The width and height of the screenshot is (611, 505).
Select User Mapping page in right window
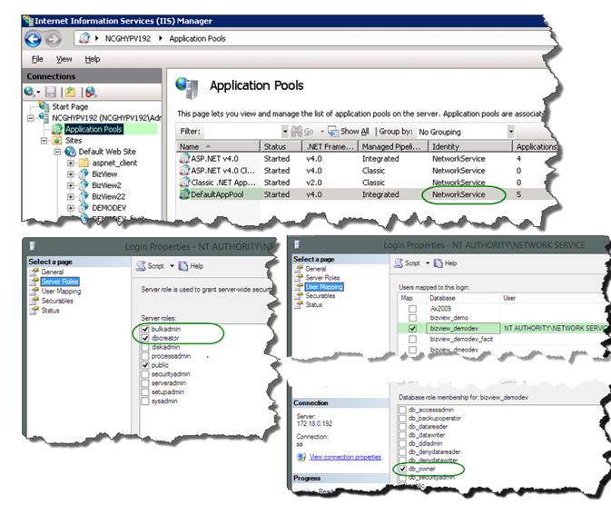(324, 287)
